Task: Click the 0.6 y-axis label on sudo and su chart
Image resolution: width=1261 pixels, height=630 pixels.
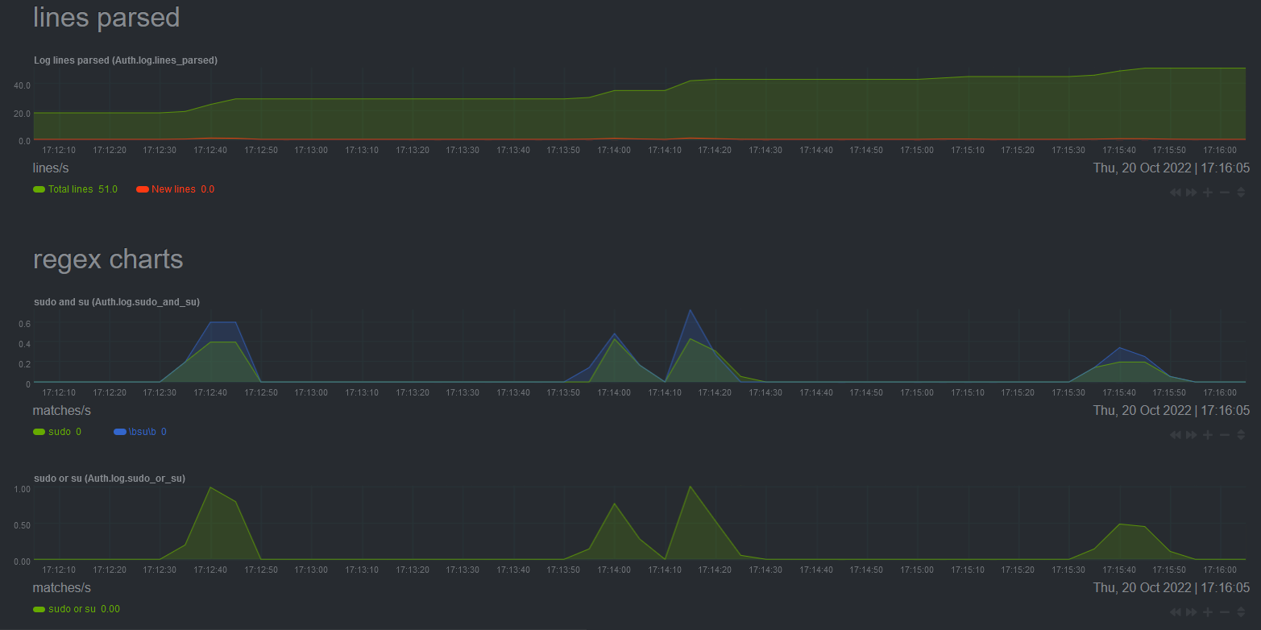Action: point(25,324)
